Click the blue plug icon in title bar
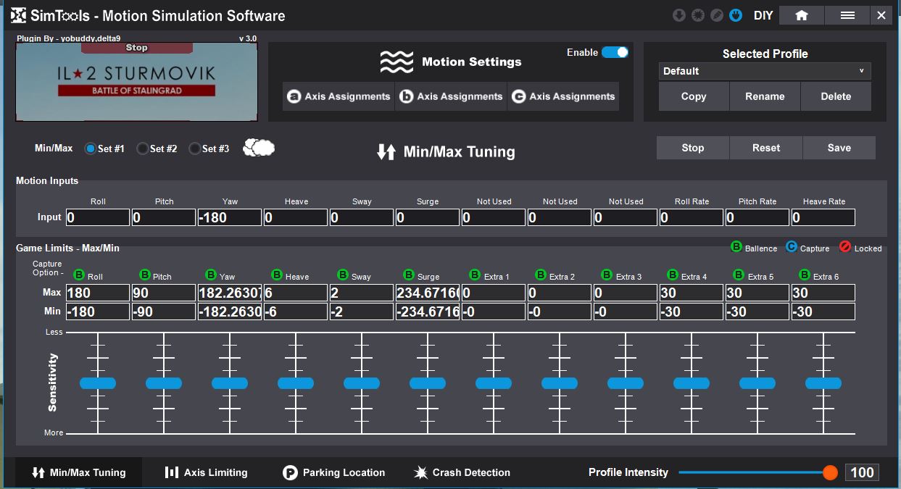The height and width of the screenshot is (489, 901). pyautogui.click(x=736, y=15)
